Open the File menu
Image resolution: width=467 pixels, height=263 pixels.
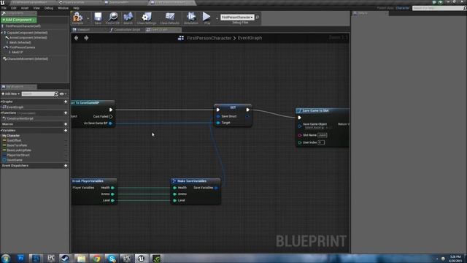(4, 8)
